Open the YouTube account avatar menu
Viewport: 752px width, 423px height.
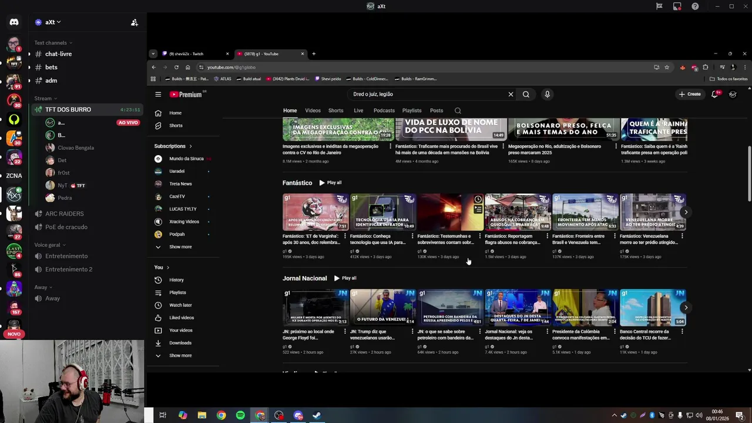[733, 94]
